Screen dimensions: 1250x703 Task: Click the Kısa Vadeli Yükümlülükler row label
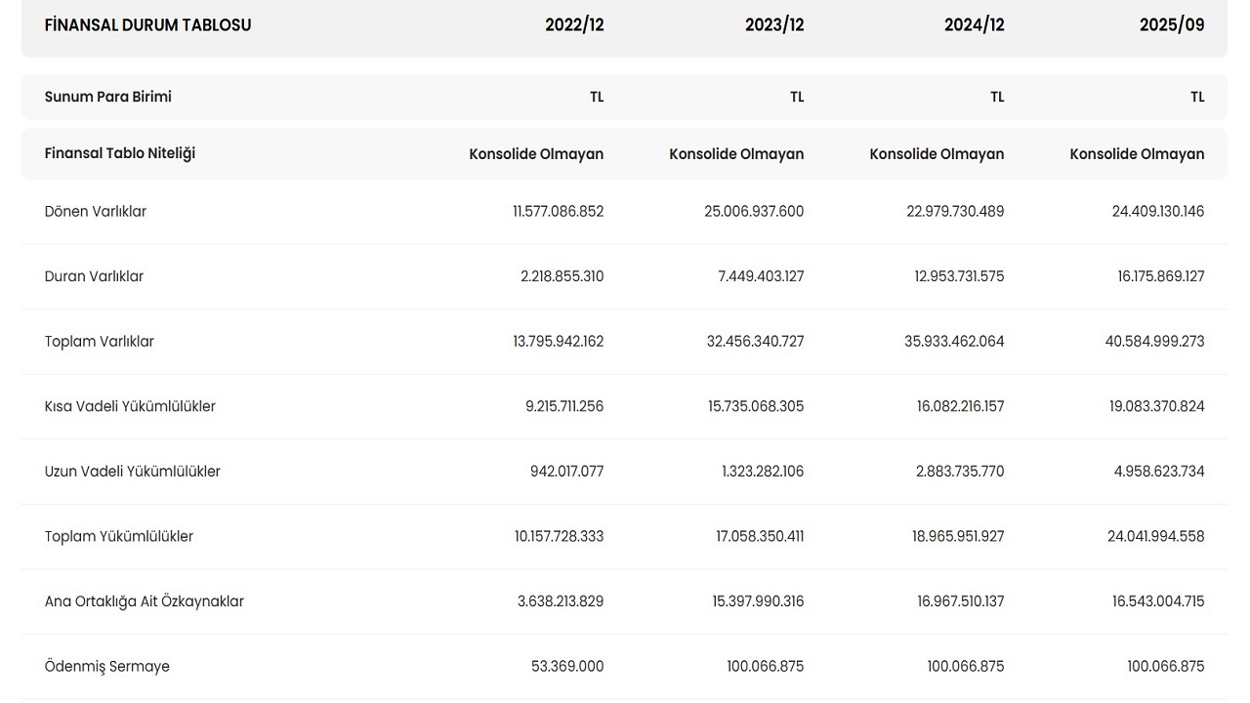pyautogui.click(x=130, y=406)
